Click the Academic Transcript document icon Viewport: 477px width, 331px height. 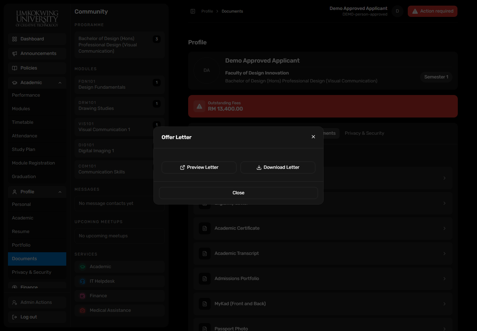point(205,254)
